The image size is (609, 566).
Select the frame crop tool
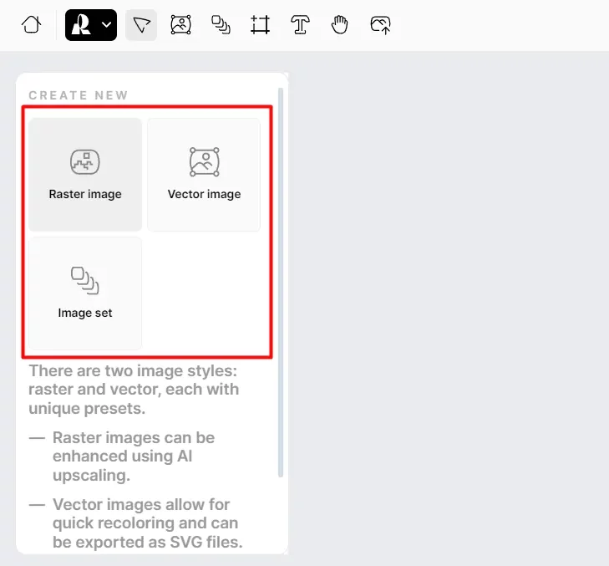260,25
